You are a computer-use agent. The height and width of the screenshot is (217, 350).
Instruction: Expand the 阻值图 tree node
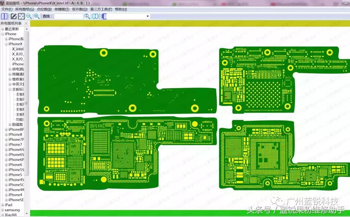tap(10, 125)
